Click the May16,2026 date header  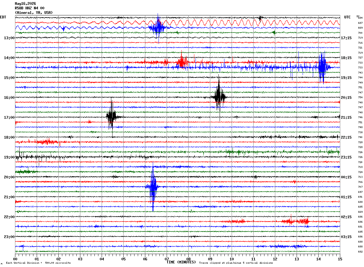[x=25, y=4]
